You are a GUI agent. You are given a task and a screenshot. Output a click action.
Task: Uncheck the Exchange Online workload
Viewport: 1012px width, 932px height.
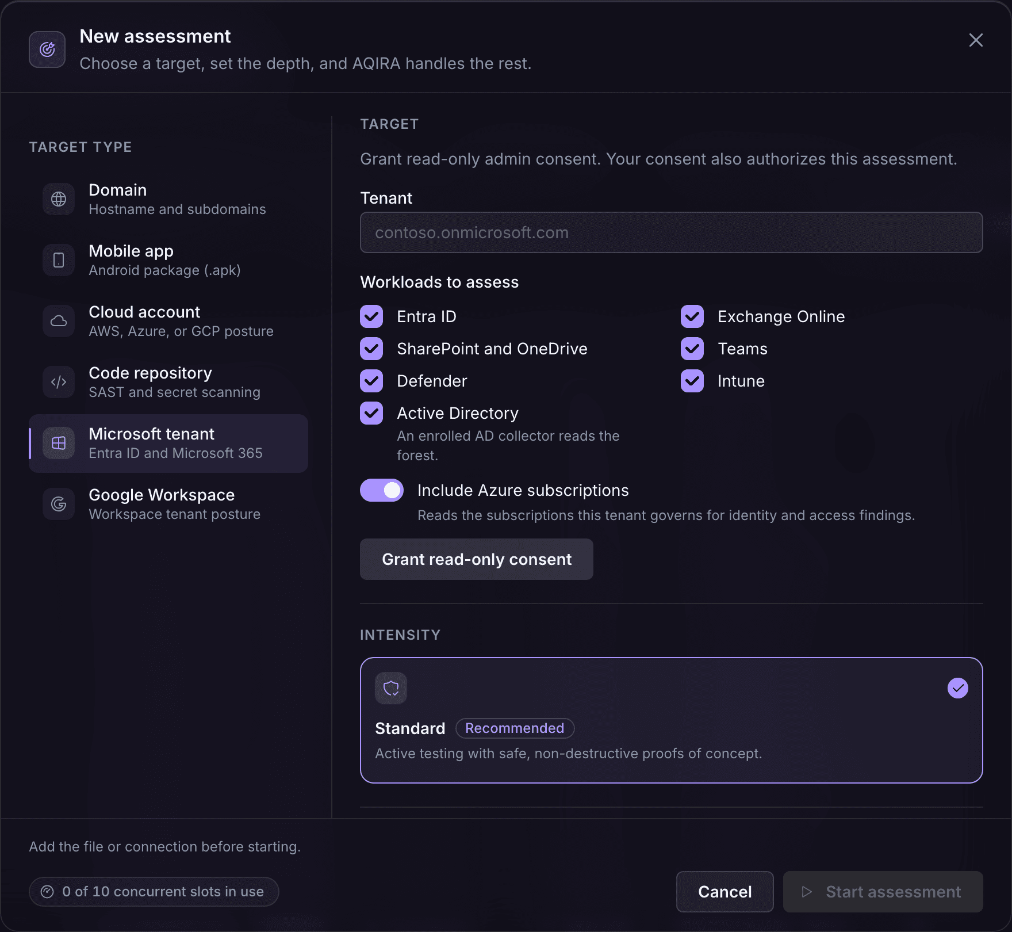coord(692,316)
